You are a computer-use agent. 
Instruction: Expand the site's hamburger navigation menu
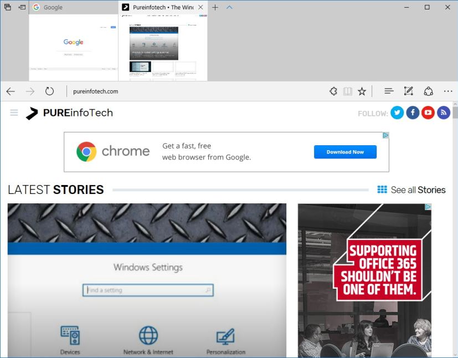(14, 112)
